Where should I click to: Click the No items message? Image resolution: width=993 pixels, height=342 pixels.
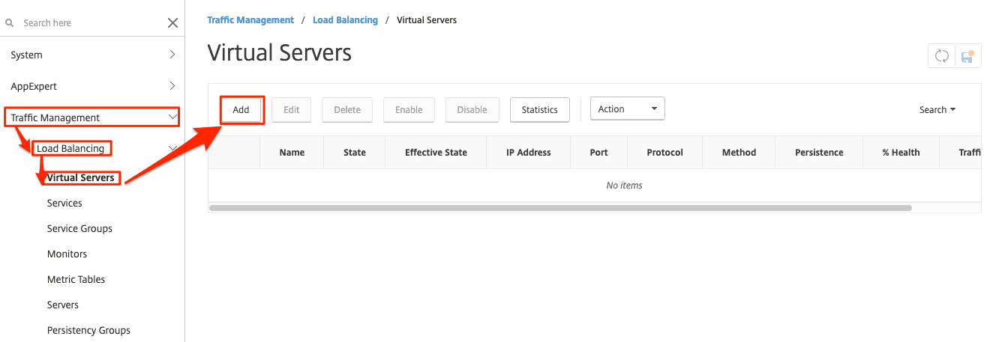(624, 185)
